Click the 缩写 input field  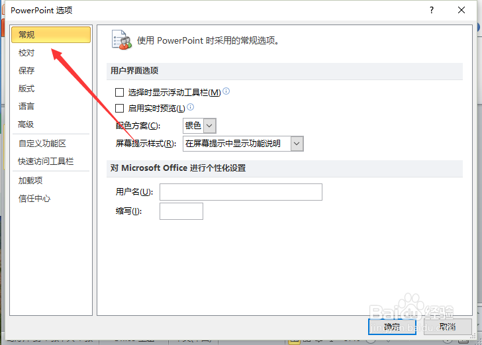(x=181, y=211)
